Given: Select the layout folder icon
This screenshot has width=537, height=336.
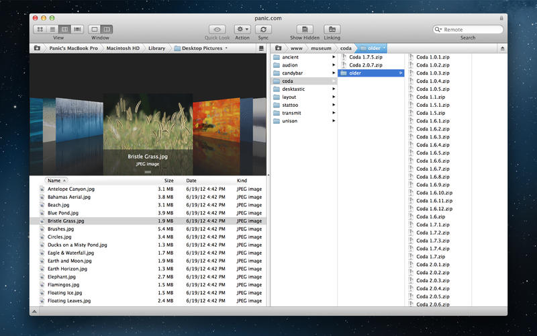Looking at the screenshot, I should (277, 97).
